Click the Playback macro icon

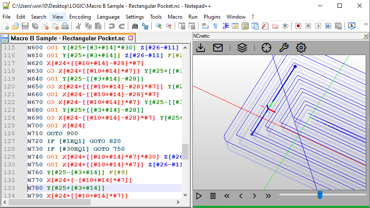pyautogui.click(x=318, y=26)
